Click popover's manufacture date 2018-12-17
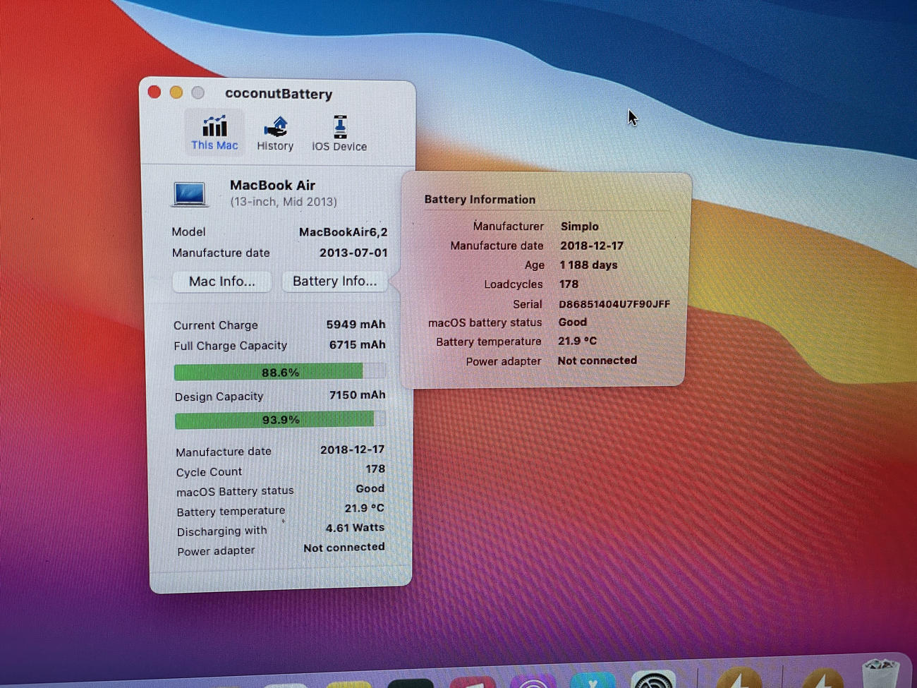The width and height of the screenshot is (917, 688). point(592,246)
